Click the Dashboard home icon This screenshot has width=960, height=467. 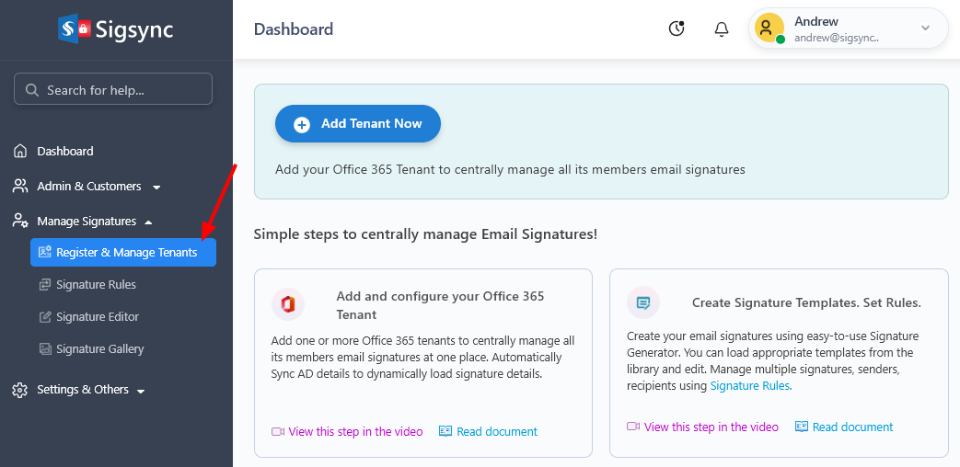point(20,152)
